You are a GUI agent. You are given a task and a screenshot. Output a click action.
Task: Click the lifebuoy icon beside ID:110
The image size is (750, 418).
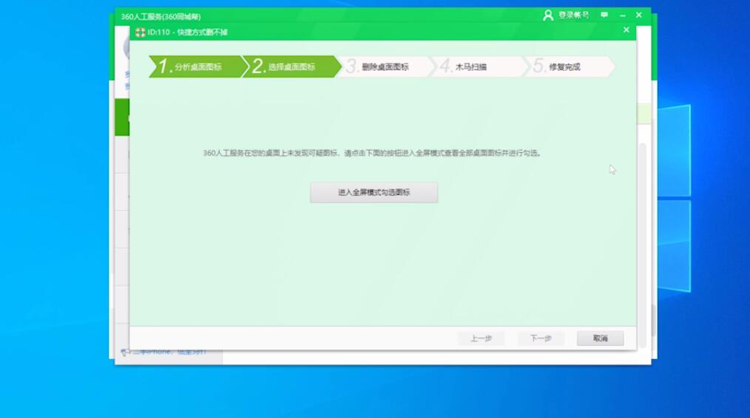[140, 32]
